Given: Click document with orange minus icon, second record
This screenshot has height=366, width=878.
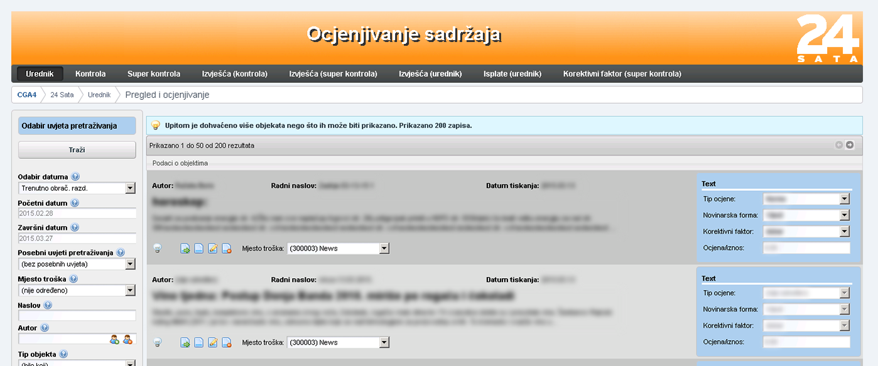Looking at the screenshot, I should [227, 343].
